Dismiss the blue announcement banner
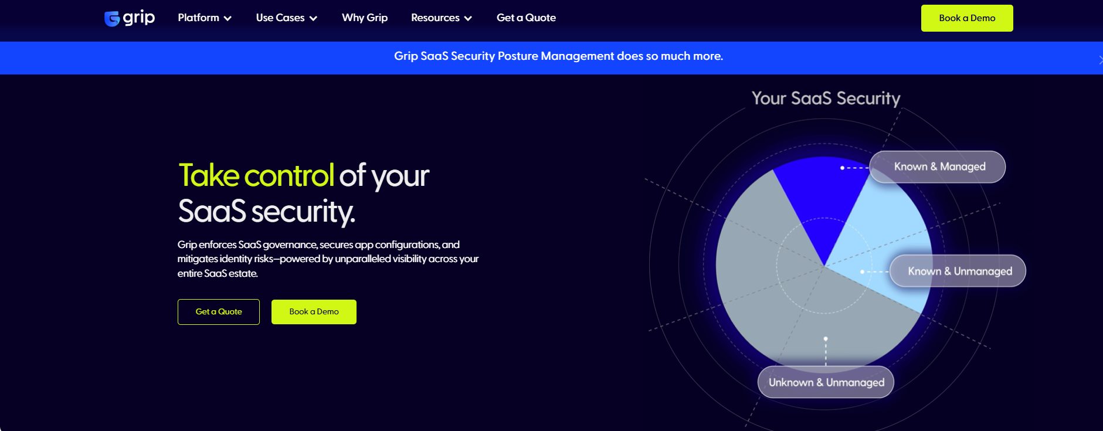 [x=1100, y=60]
